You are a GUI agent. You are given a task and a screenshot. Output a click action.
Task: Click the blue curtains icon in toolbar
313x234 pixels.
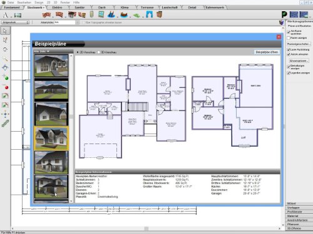150,14
